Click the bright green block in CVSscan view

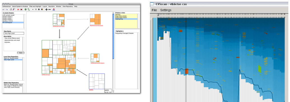click(260, 69)
